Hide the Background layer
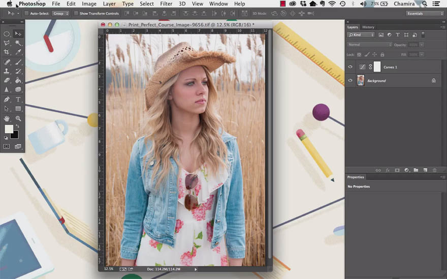The width and height of the screenshot is (447, 279). [x=350, y=81]
